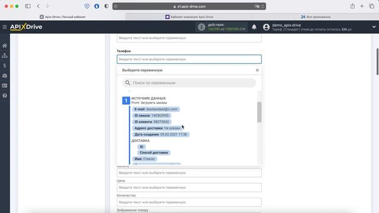This screenshot has width=379, height=213.
Task: Select the Адрес доставки variable
Action: pos(158,128)
